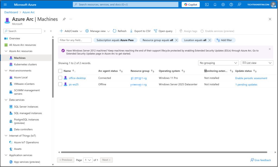This screenshot has height=167, width=278.
Task: Open portal settings gear
Action: click(x=223, y=5)
